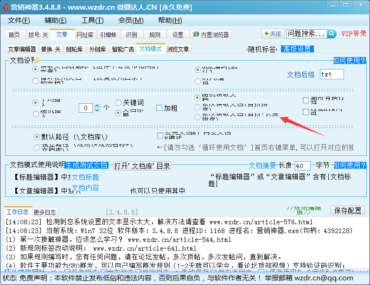Screen dimensions: 370x285
Task: Click 打开'文档库'目录 button
Action: 142,165
